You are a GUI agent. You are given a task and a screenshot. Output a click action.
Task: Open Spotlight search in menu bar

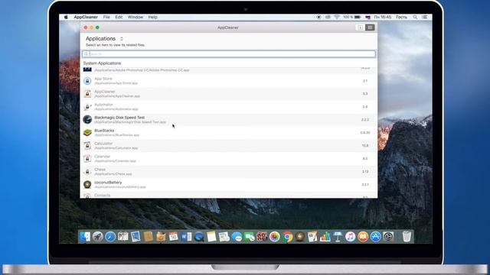pyautogui.click(x=415, y=17)
